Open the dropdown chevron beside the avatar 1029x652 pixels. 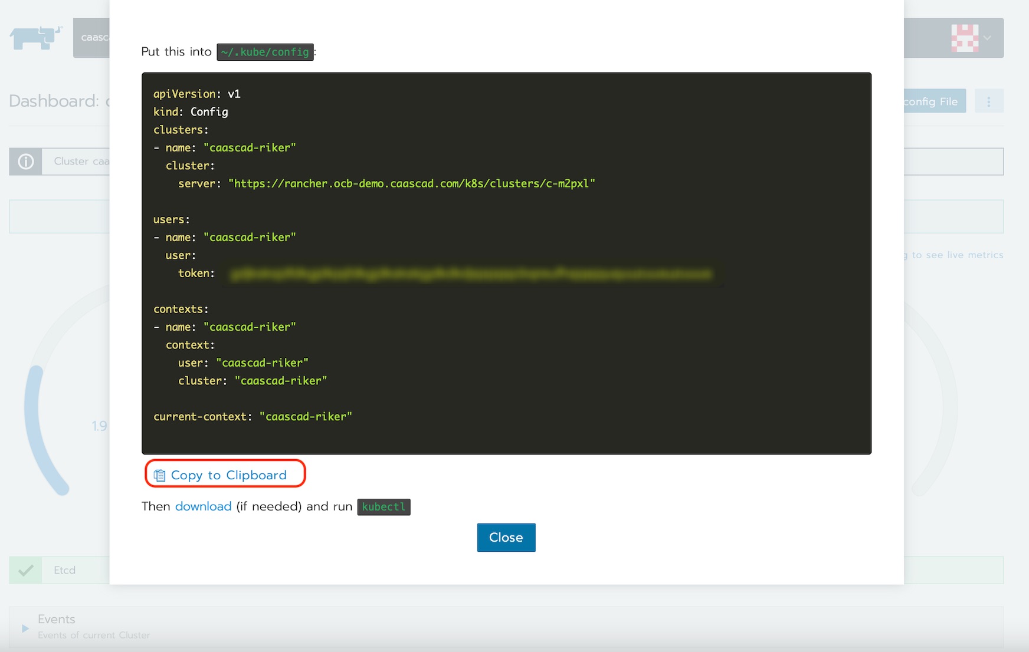[988, 38]
